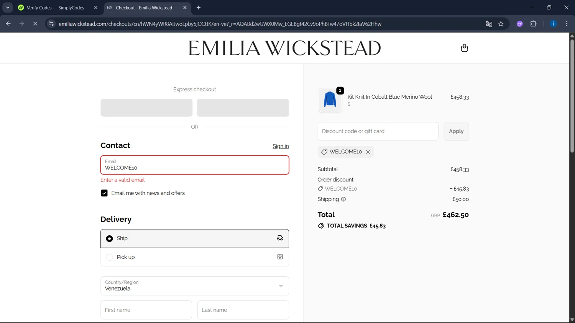The width and height of the screenshot is (575, 323).
Task: Click the Subtotal £458.33 value
Action: click(x=460, y=169)
